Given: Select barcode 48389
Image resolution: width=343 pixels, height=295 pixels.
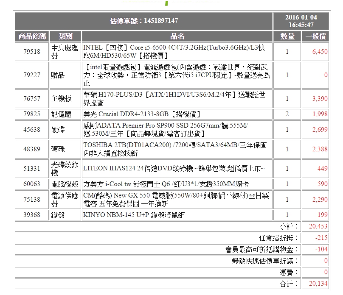Looking at the screenshot, I should pos(32,149).
